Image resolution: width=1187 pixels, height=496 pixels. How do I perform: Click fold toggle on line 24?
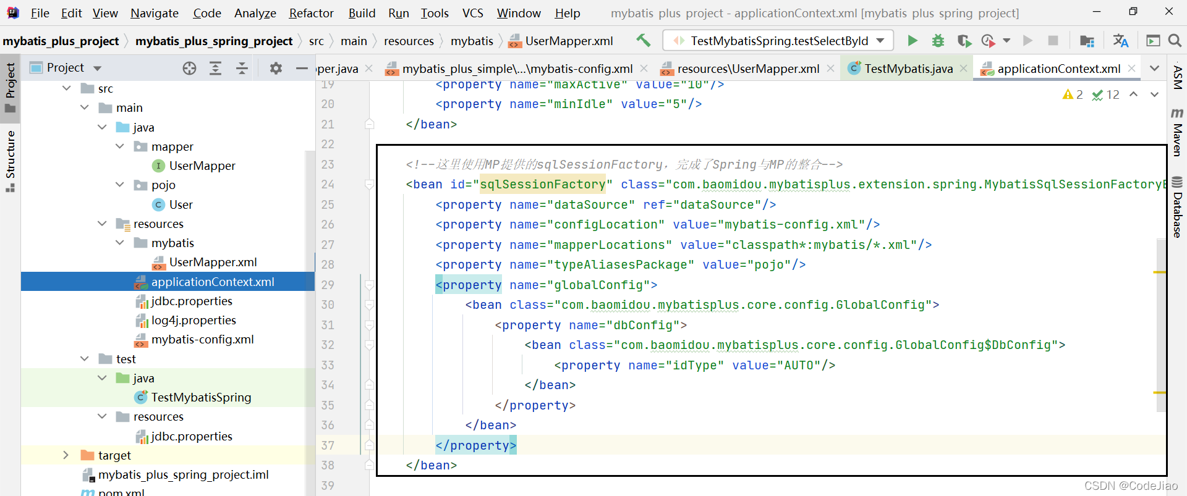(x=369, y=184)
